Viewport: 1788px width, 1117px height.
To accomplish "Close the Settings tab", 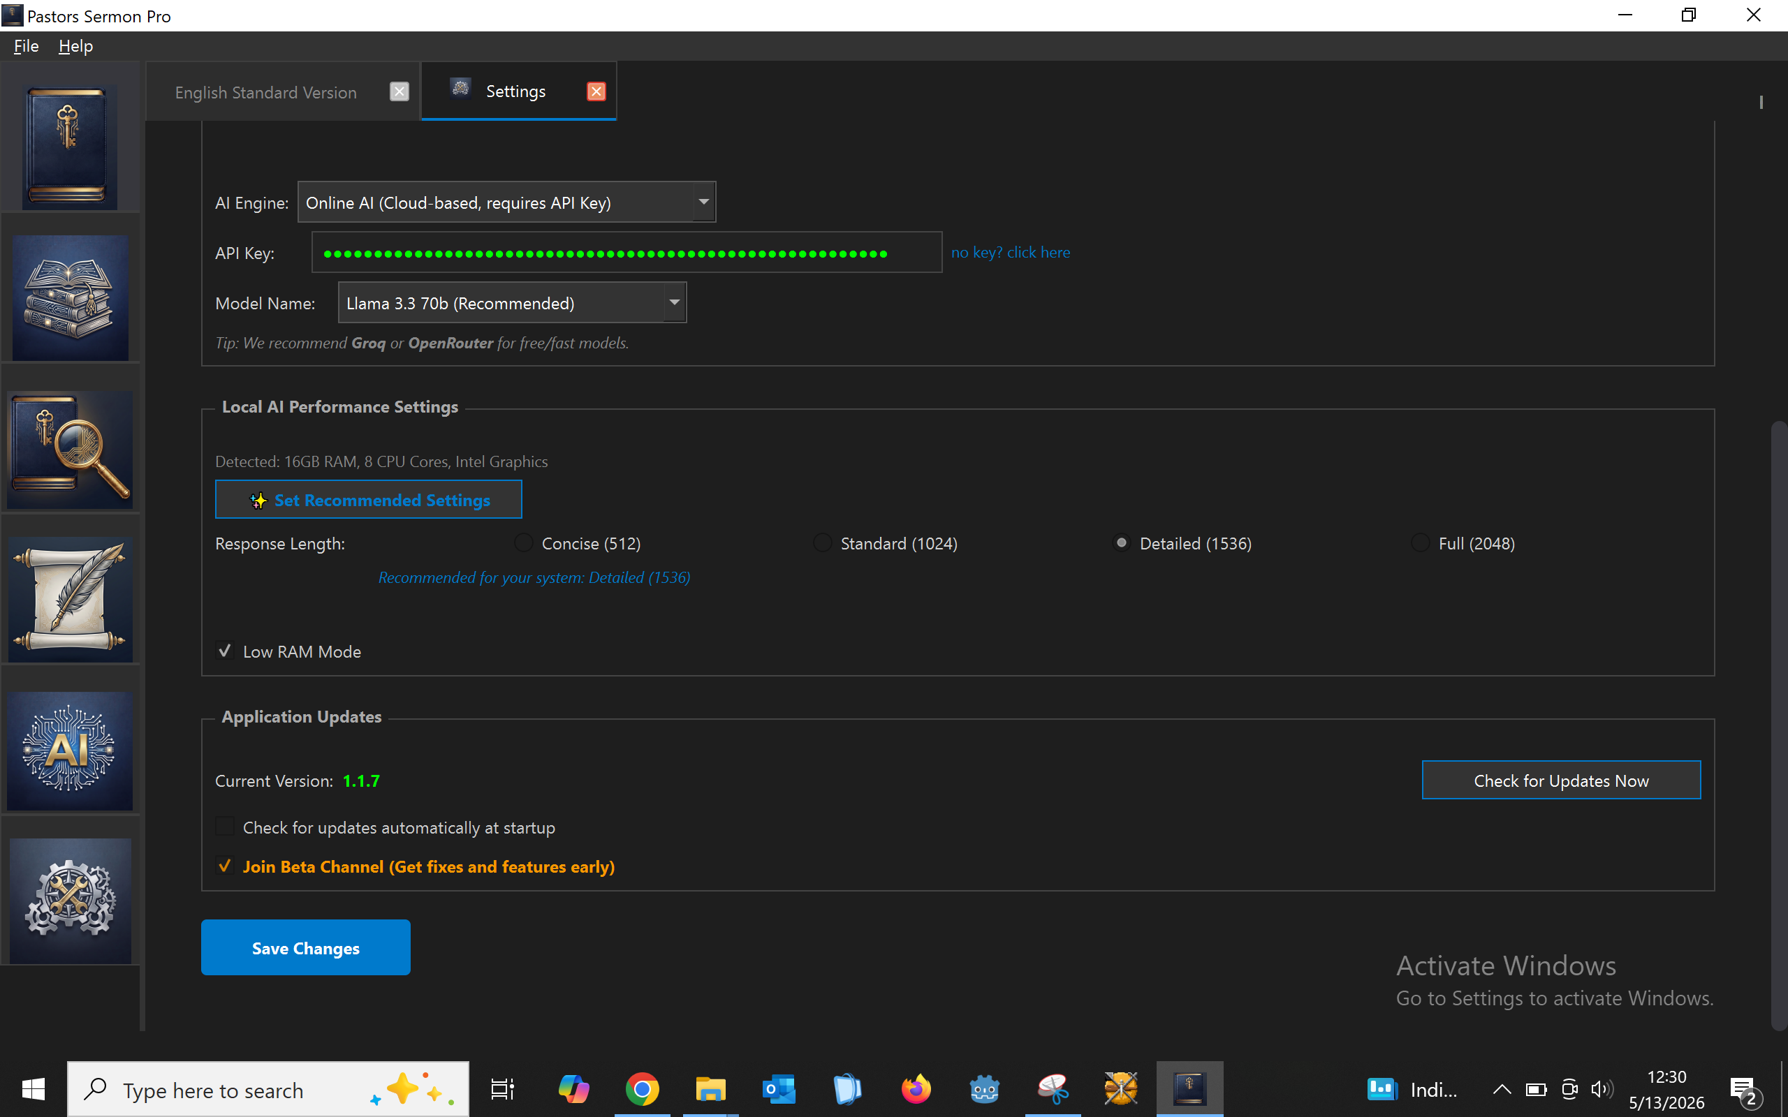I will (x=596, y=91).
